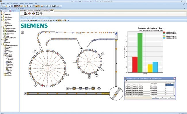The width and height of the screenshot is (187, 114).
Task: Click the fast forward simulation icon
Action: pyautogui.click(x=36, y=20)
